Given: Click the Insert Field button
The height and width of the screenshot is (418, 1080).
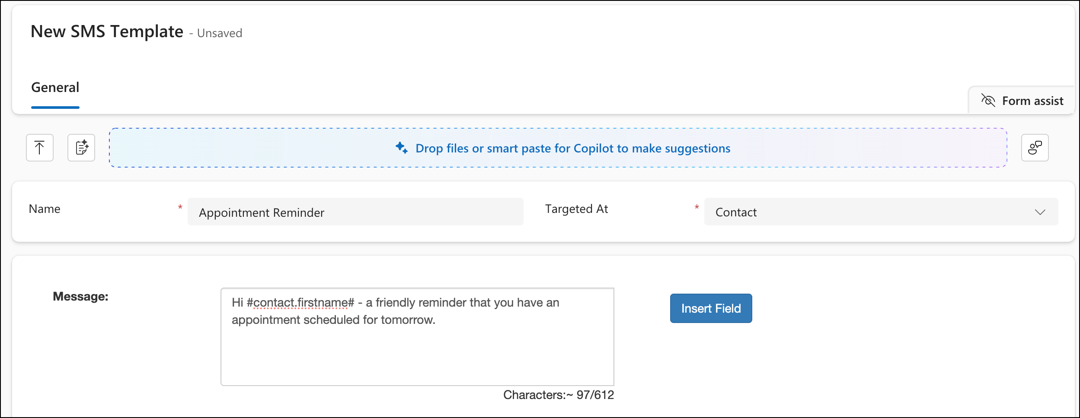Looking at the screenshot, I should (711, 308).
